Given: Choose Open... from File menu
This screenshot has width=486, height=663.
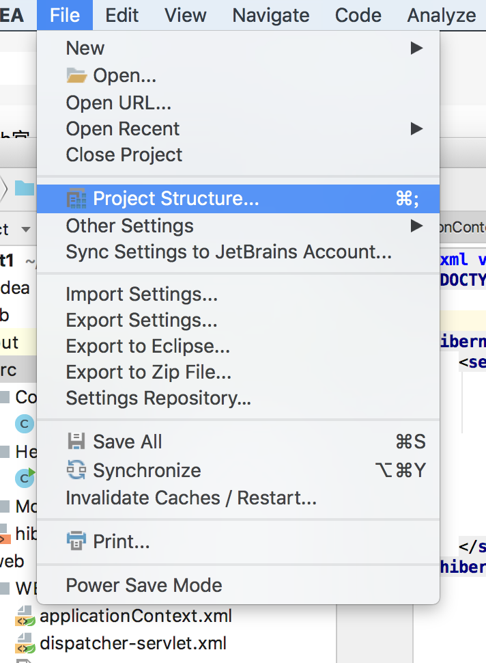Looking at the screenshot, I should pyautogui.click(x=238, y=76).
